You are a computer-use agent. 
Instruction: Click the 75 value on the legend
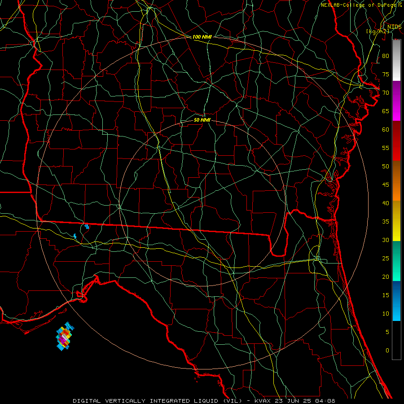coord(386,74)
